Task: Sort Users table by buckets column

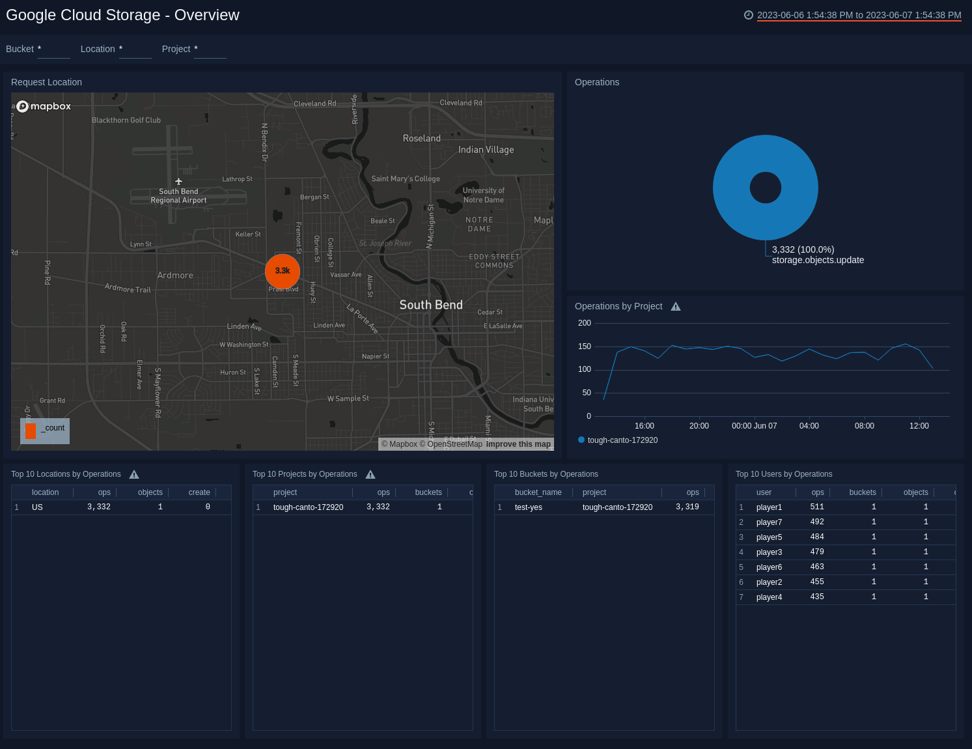Action: pos(863,492)
